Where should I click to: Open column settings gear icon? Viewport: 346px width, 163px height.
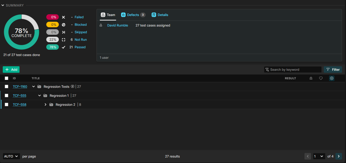click(331, 78)
